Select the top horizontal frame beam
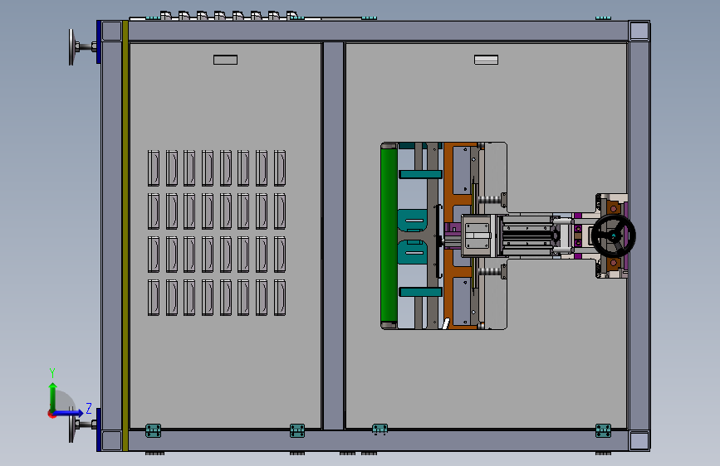 tap(378, 32)
